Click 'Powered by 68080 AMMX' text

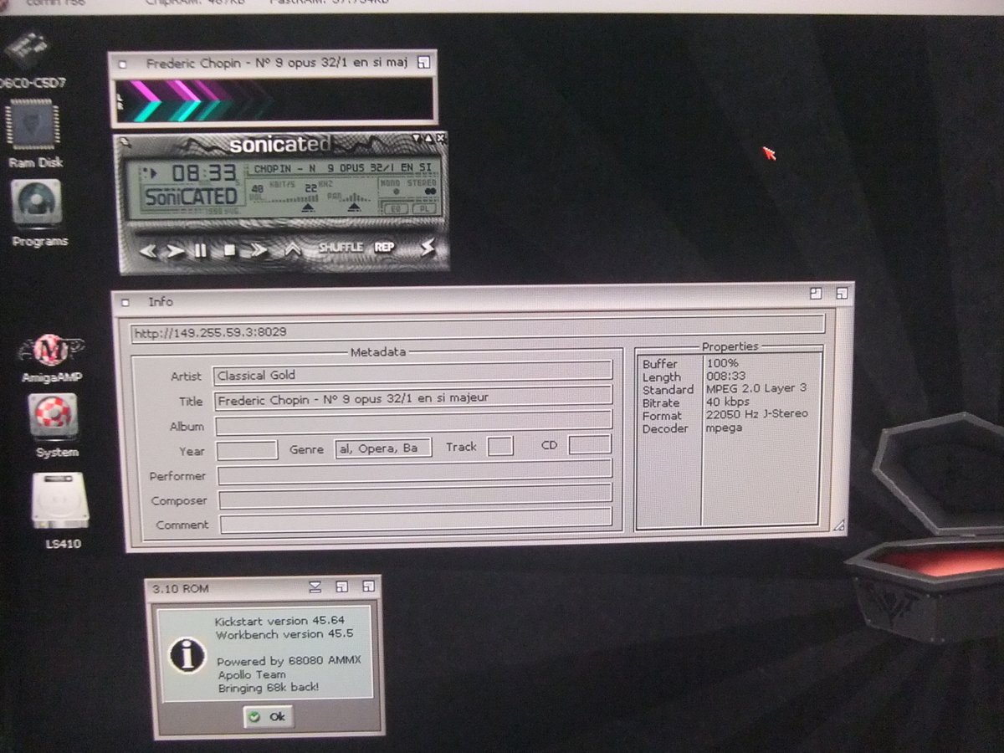289,661
